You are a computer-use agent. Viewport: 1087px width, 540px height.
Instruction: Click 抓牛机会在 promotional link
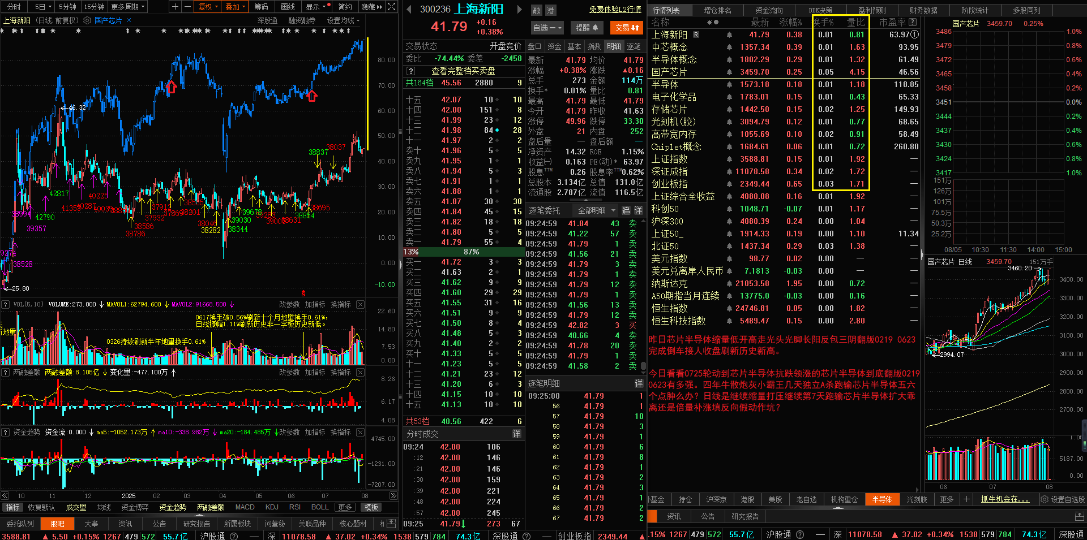point(1005,499)
